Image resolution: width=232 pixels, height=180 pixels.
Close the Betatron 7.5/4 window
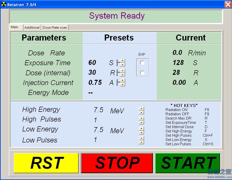click(228, 4)
